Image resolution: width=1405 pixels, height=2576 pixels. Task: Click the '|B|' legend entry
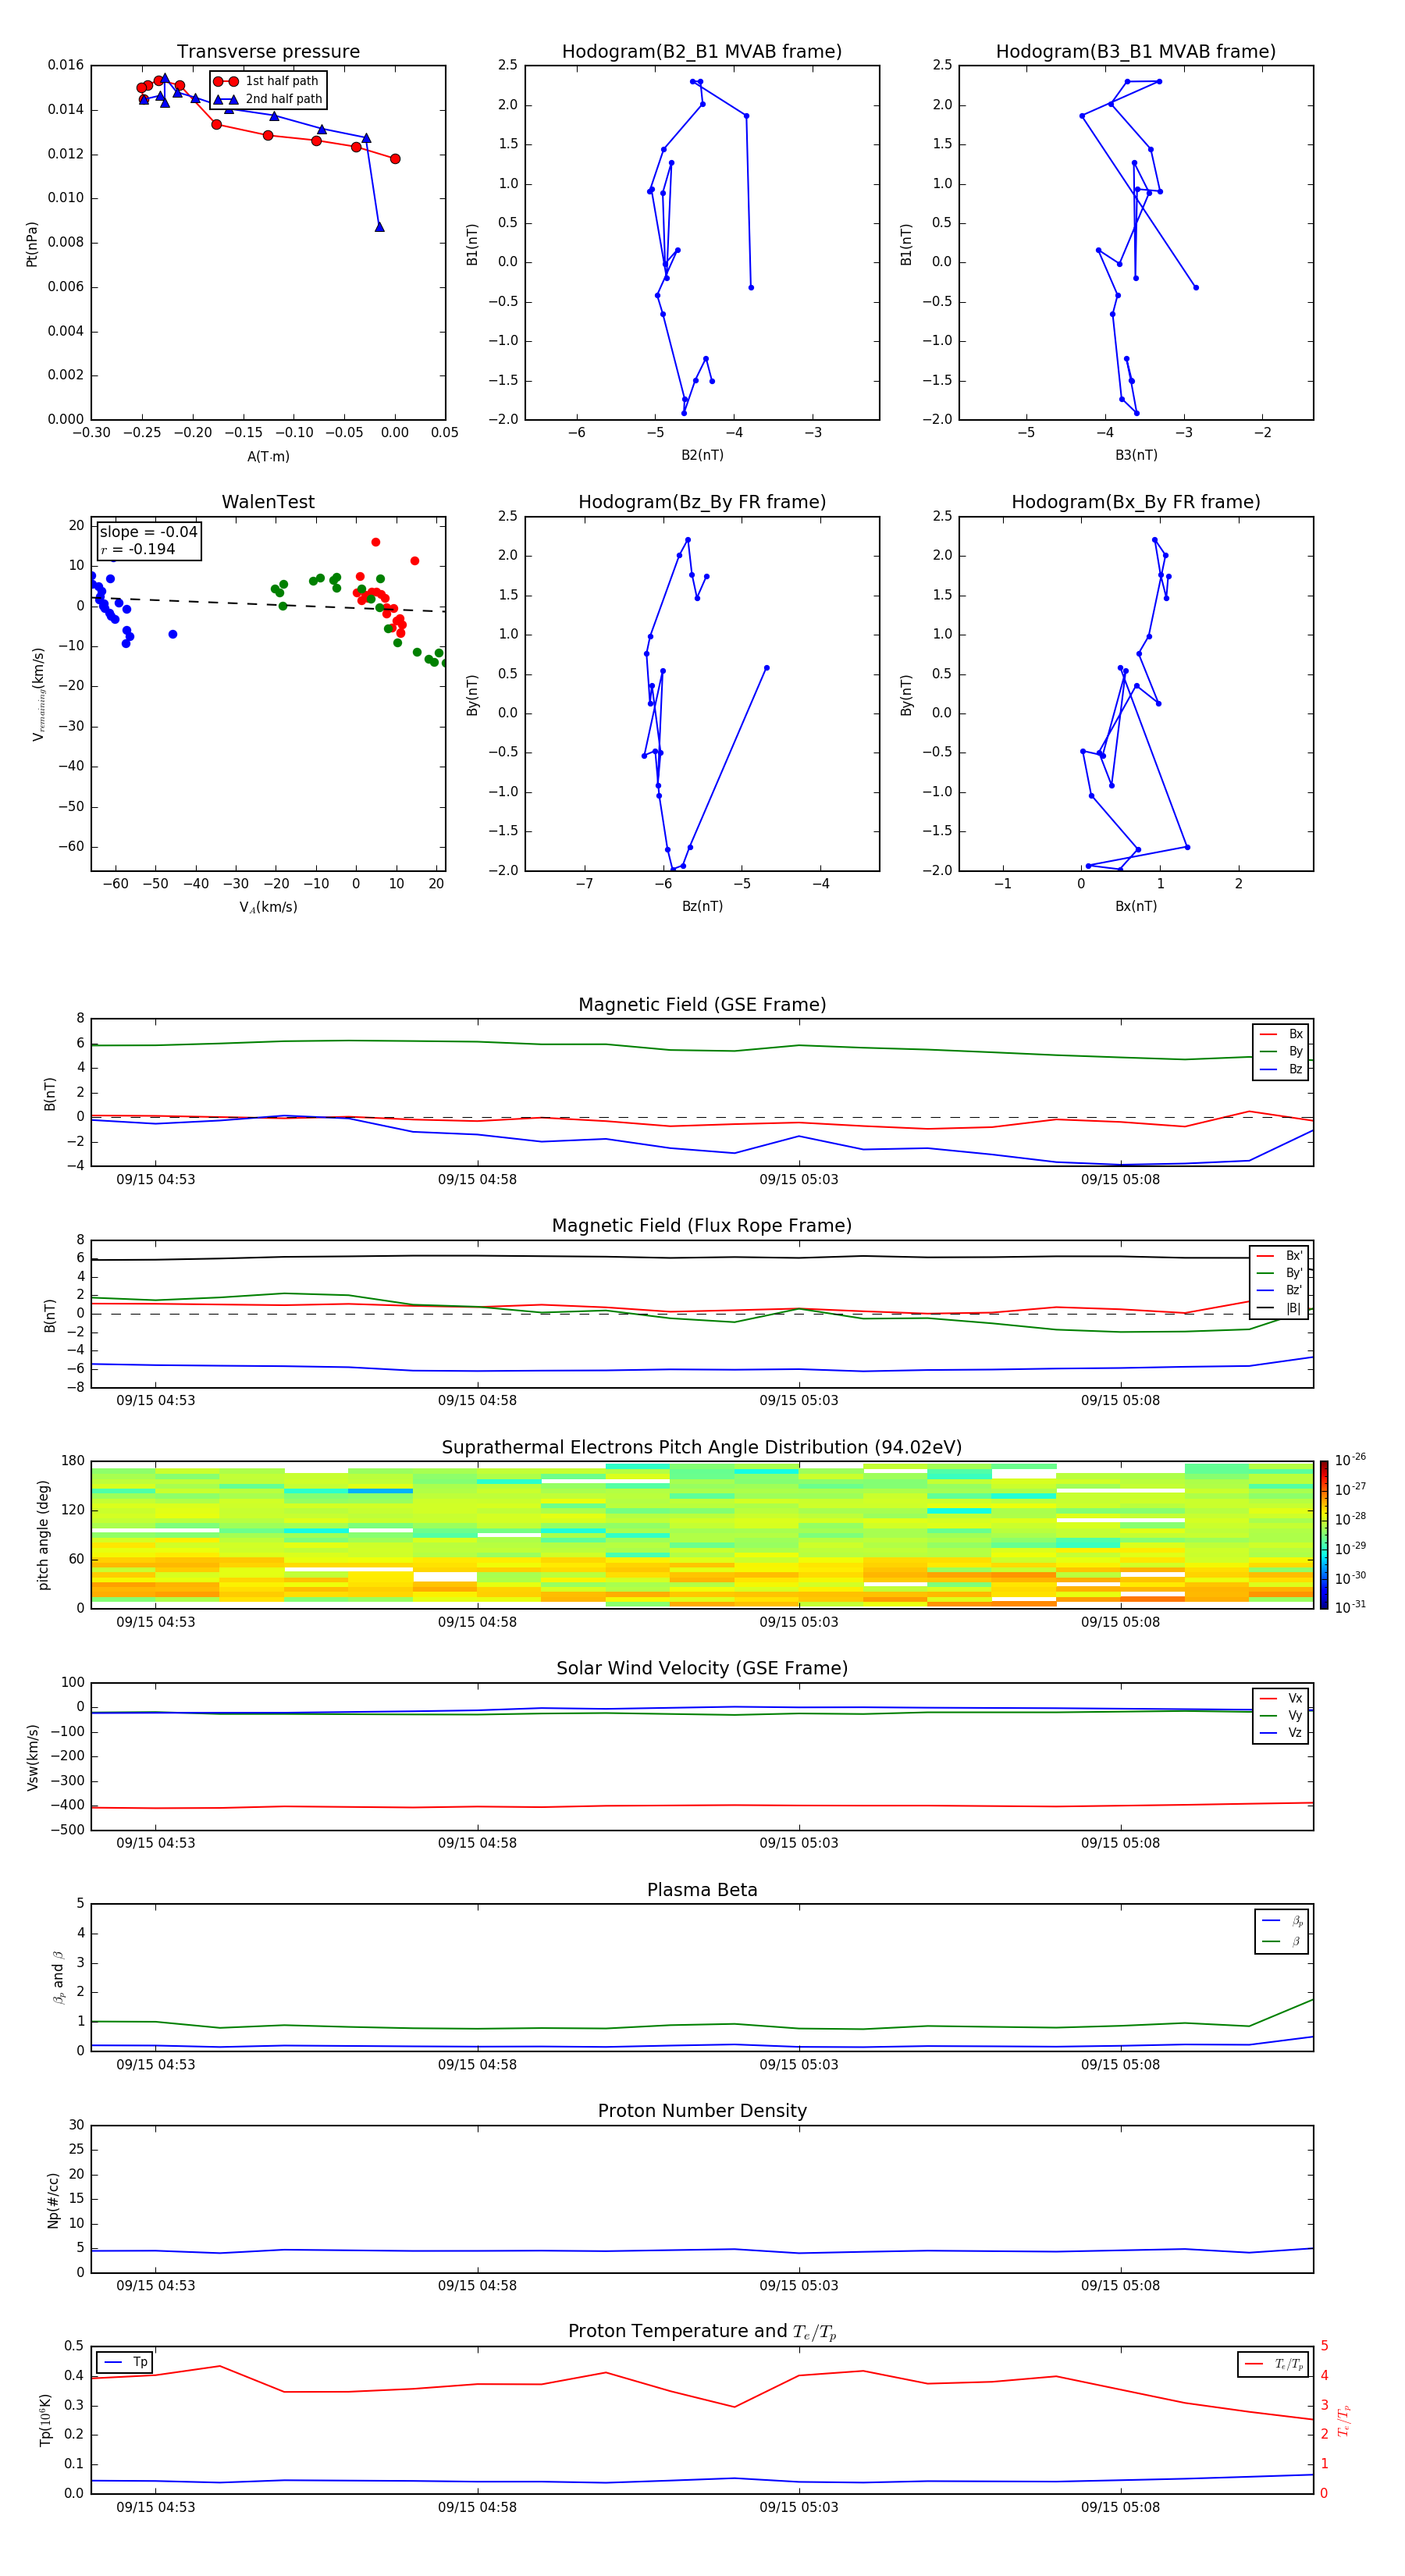[1279, 1309]
